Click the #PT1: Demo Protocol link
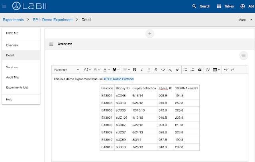Screen dimensions: 255x162 coord(119,79)
